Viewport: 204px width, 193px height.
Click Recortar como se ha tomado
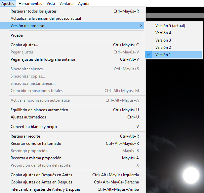(72, 144)
